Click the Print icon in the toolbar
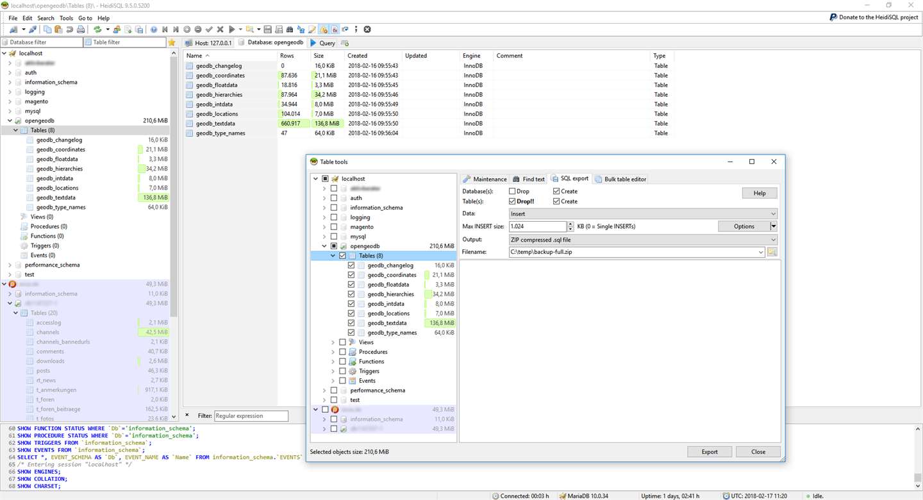The height and width of the screenshot is (500, 923). 81,29
